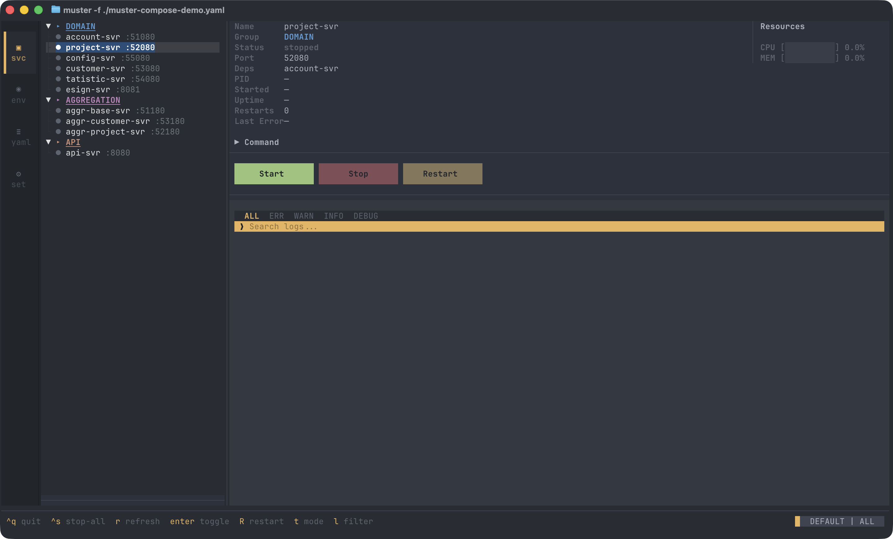
Task: Click the enter toggle shortcut hint
Action: 199,521
